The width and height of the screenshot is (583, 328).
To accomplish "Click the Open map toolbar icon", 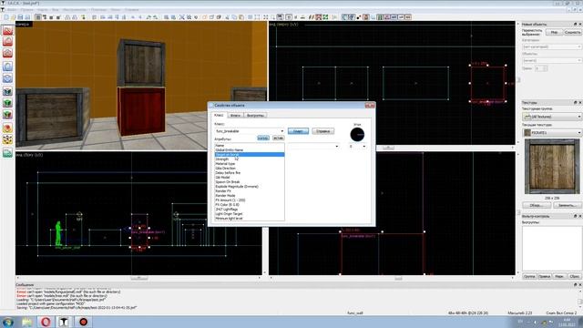I will pyautogui.click(x=13, y=17).
